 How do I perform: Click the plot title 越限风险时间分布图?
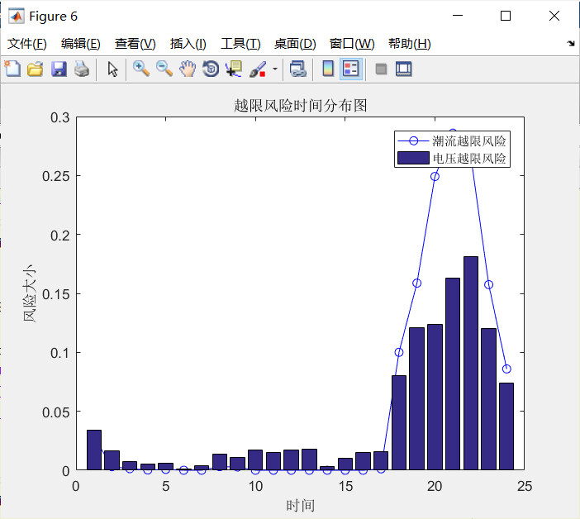[301, 106]
